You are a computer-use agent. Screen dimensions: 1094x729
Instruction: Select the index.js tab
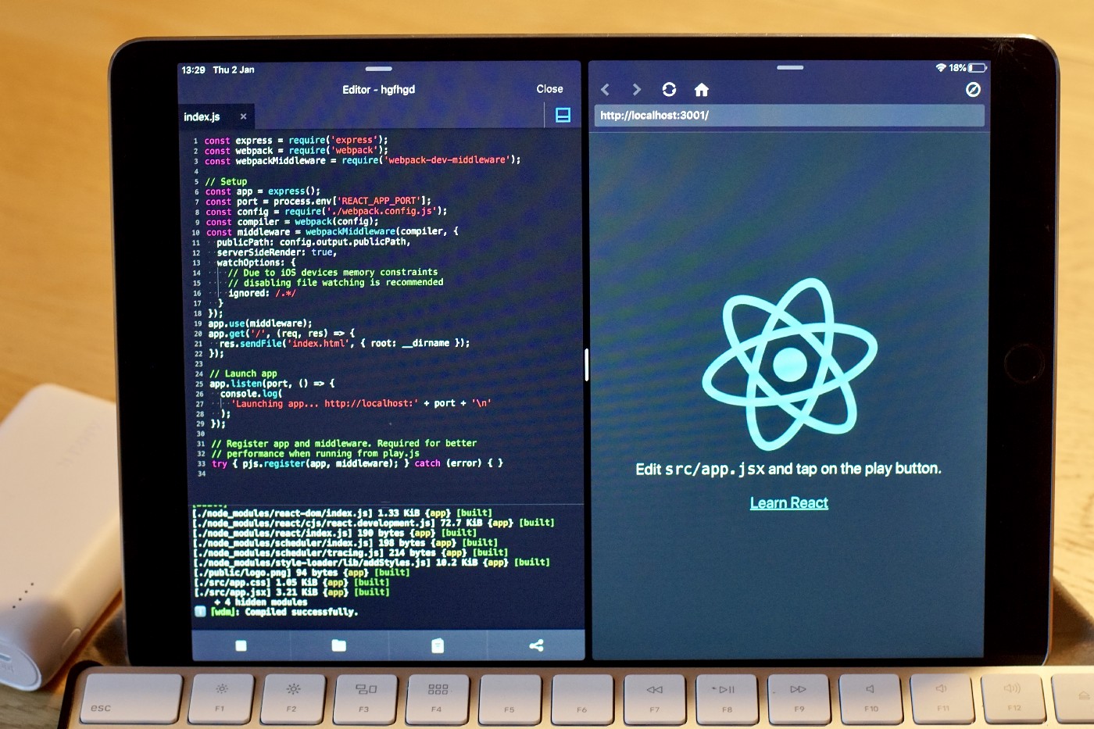point(202,117)
